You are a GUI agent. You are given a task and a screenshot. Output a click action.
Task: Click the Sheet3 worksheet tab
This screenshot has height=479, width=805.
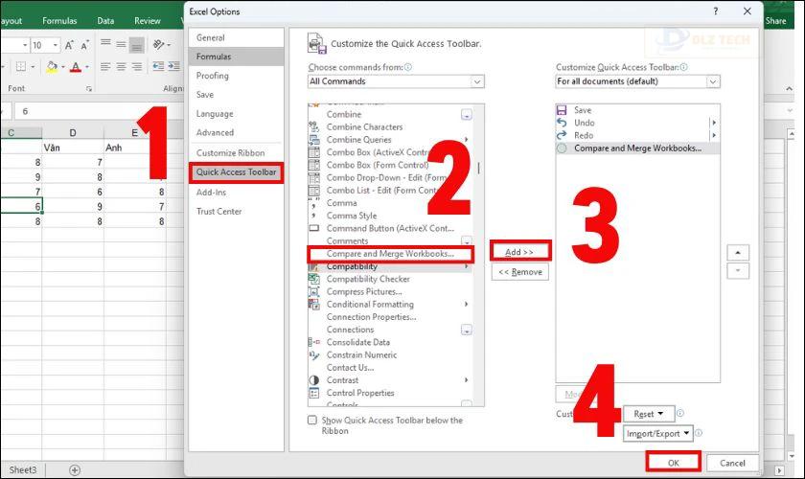coord(23,469)
